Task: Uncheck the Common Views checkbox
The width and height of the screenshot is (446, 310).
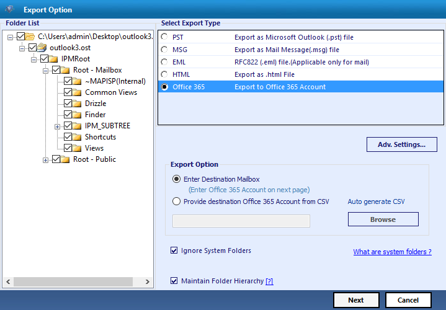Action: 68,92
